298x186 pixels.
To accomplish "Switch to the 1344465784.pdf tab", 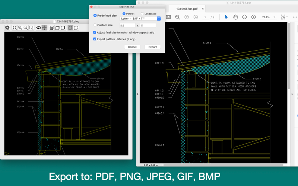I will point(187,9).
